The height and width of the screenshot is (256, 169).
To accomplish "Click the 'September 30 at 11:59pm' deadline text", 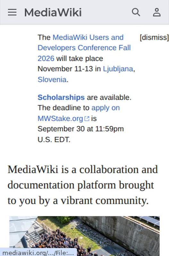I will tap(81, 129).
